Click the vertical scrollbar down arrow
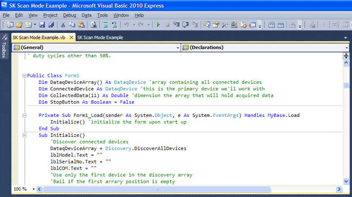Screen dimensions: 352x197 pyautogui.click(x=346, y=181)
